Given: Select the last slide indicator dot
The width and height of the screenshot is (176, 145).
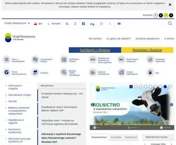Looking at the screenshot, I should [x=170, y=87].
